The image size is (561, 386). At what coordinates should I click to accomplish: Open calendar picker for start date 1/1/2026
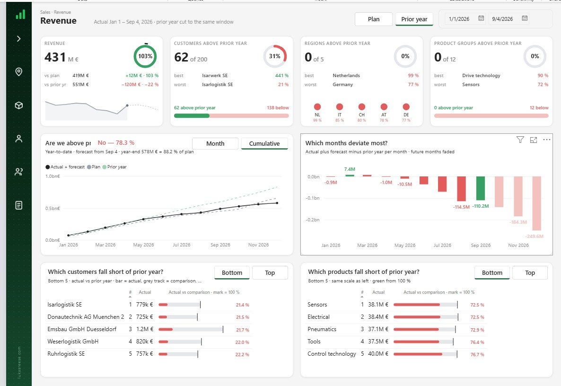pyautogui.click(x=481, y=18)
